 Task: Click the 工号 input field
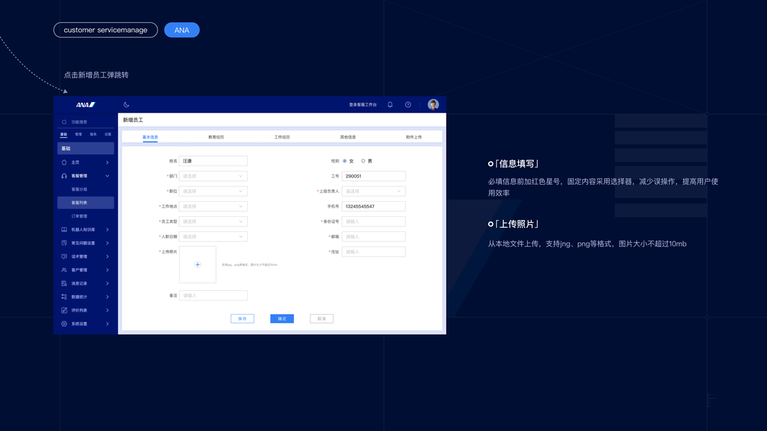pyautogui.click(x=374, y=176)
